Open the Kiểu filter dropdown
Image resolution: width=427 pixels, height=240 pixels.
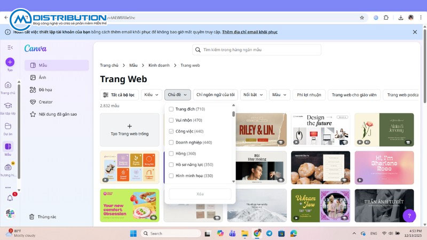[x=152, y=95]
